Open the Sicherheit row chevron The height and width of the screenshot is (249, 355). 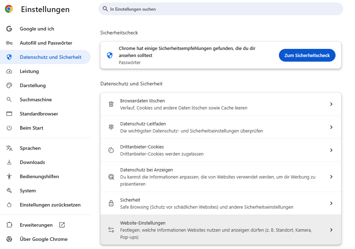pos(331,203)
